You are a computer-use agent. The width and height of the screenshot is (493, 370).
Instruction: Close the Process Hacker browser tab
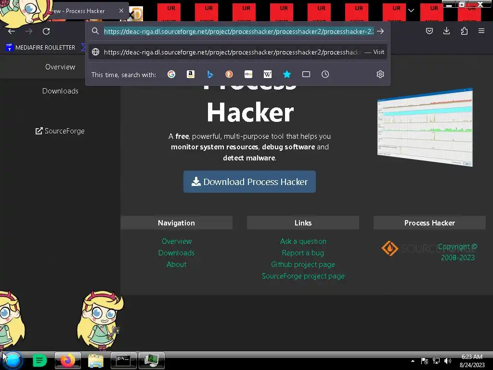click(121, 11)
